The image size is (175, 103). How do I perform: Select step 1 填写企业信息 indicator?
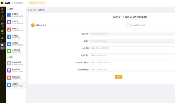(x=39, y=25)
